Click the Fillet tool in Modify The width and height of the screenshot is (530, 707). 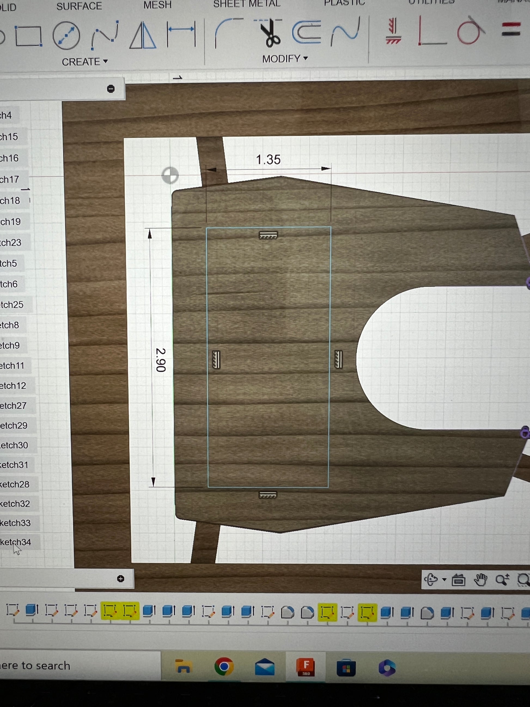click(x=228, y=33)
